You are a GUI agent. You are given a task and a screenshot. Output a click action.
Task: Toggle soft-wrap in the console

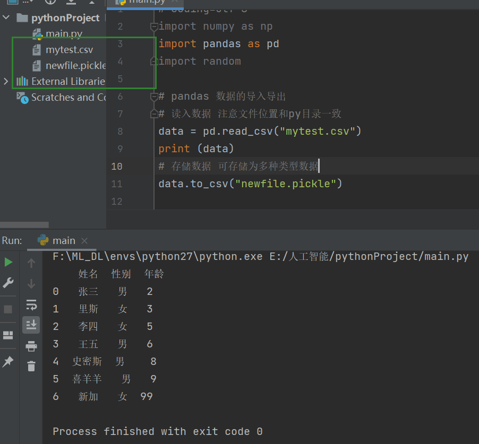pos(31,304)
